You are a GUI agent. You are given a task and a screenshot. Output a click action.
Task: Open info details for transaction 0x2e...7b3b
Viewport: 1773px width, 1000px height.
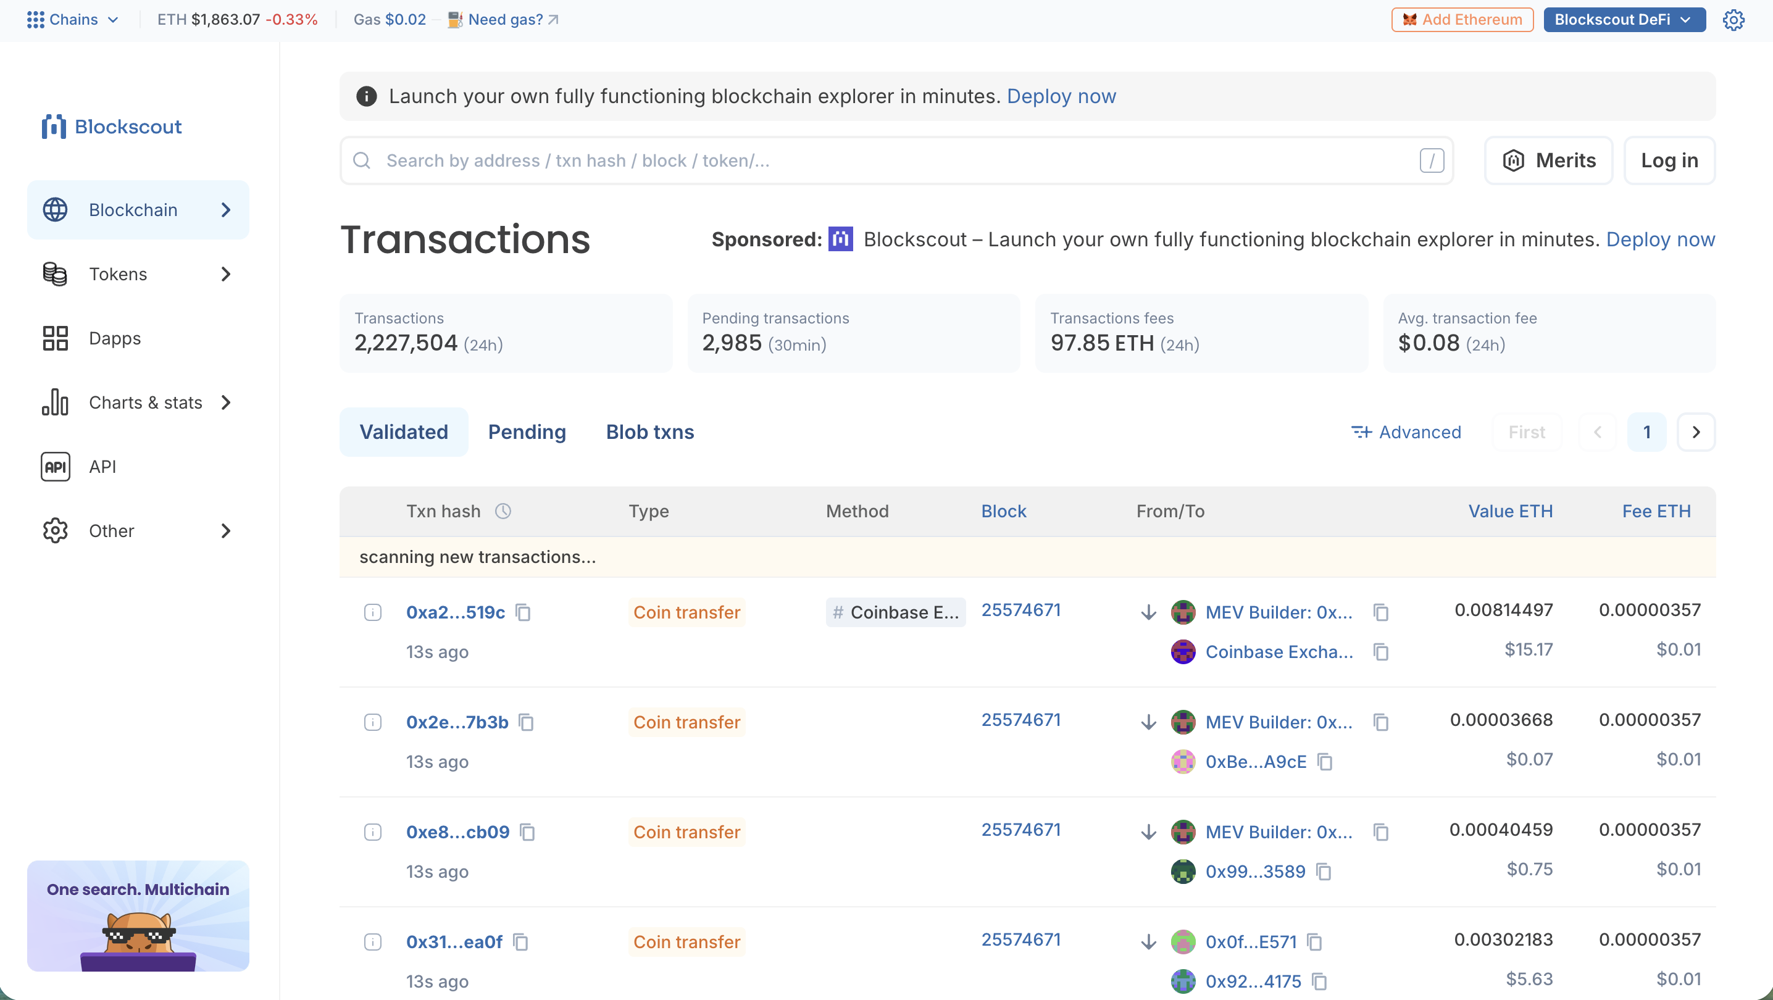tap(372, 722)
